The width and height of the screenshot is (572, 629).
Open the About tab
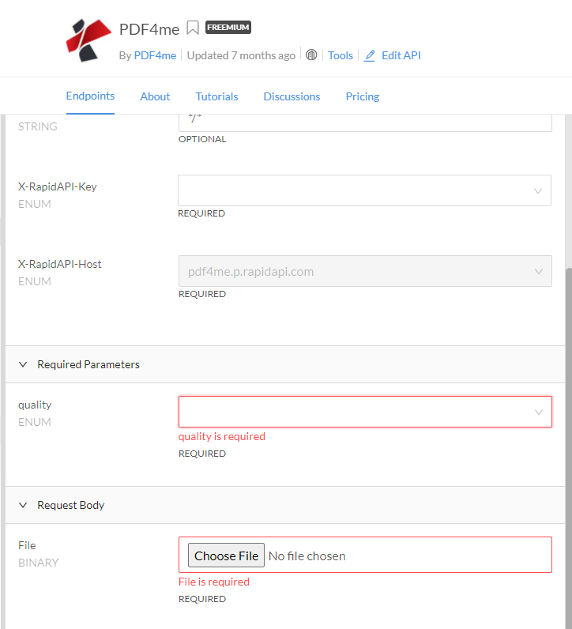pos(155,96)
